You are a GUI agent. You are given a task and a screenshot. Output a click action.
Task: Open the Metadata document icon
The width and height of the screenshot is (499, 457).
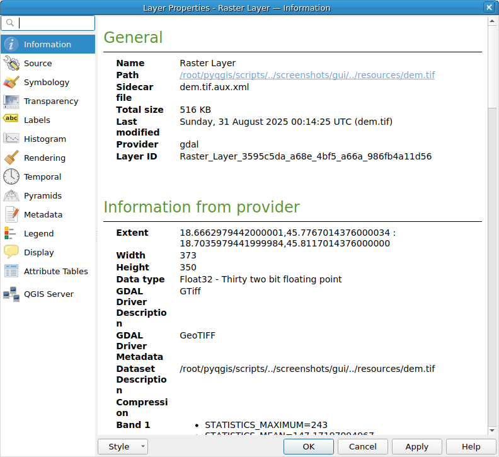click(x=12, y=214)
